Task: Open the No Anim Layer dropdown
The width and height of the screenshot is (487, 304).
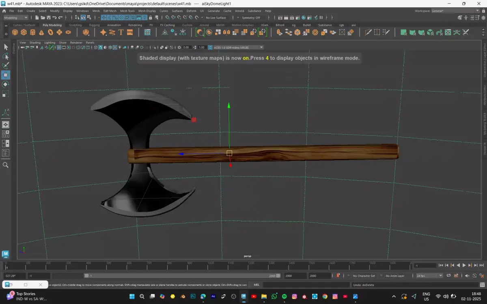Action: point(395,276)
